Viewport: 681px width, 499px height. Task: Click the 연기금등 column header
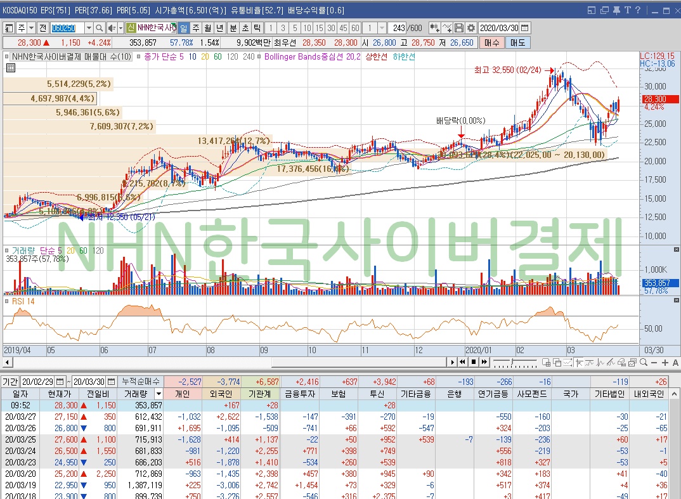[x=493, y=394]
